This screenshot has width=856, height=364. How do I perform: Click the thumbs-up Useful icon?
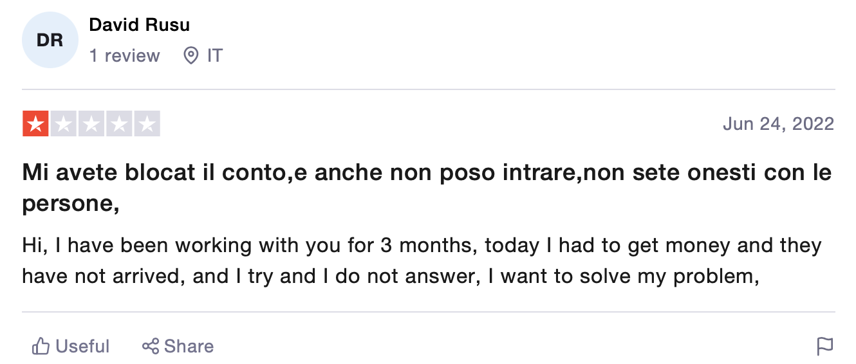[41, 347]
